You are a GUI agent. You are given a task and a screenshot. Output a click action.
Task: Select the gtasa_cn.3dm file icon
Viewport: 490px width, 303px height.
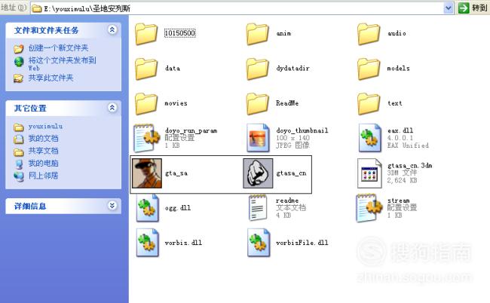[x=369, y=173]
